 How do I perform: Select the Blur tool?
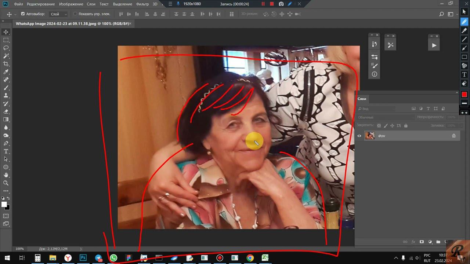point(6,128)
